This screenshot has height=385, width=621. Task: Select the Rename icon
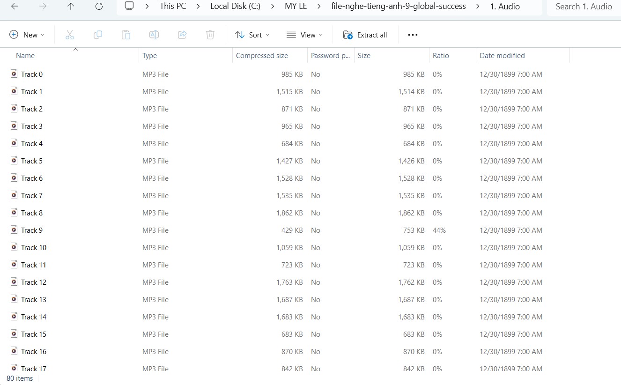154,34
